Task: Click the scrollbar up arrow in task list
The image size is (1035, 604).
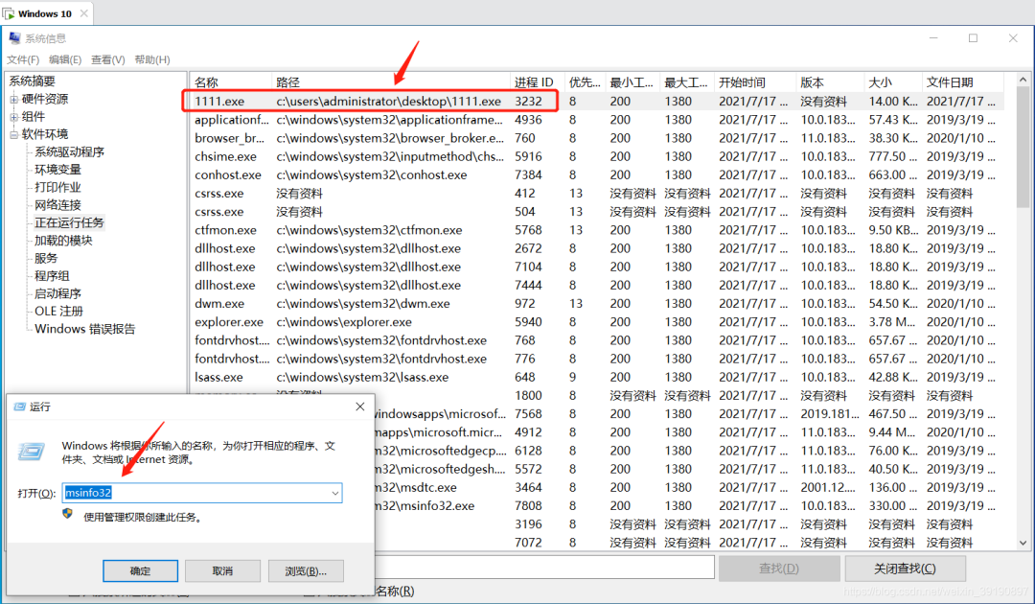Action: [1023, 80]
